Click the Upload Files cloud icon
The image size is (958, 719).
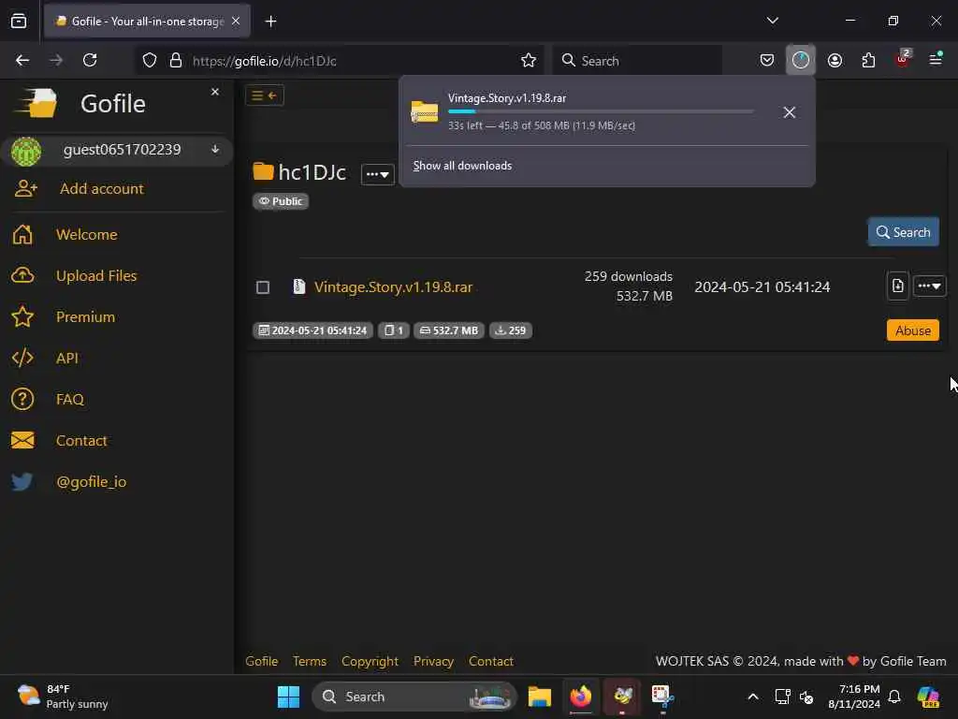[22, 275]
